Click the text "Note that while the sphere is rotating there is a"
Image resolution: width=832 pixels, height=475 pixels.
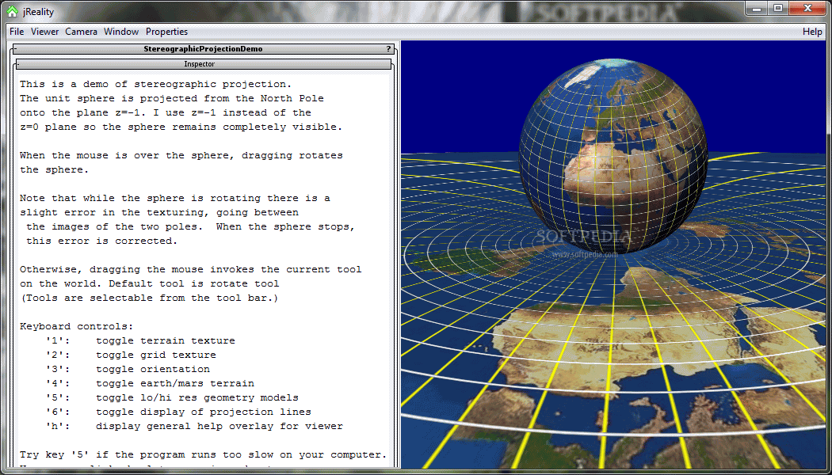[x=174, y=198]
